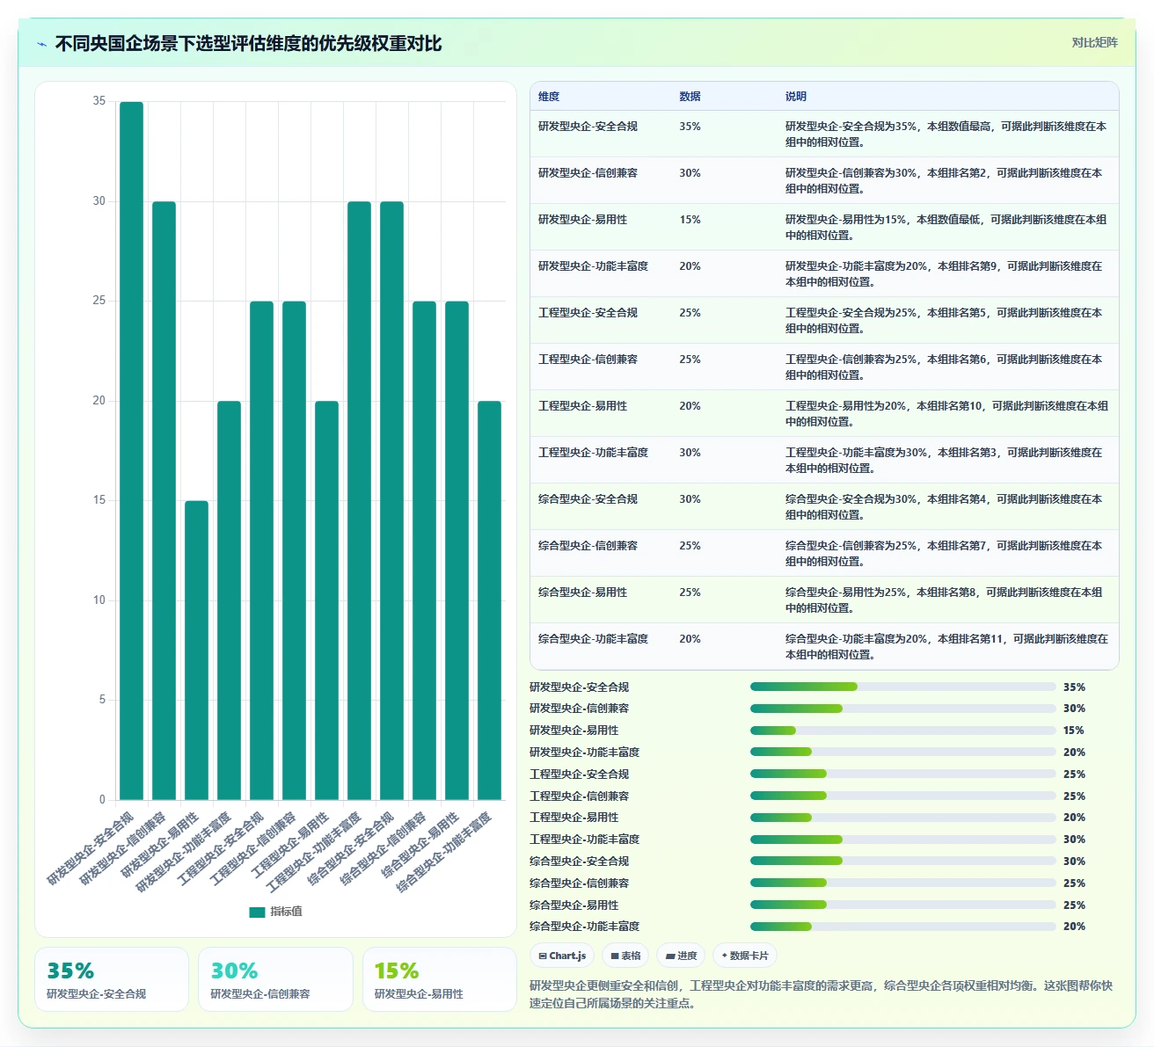The image size is (1154, 1047).
Task: Click the title 不同央国企场景下选型评估维度的优先级权重对比
Action: pyautogui.click(x=248, y=44)
